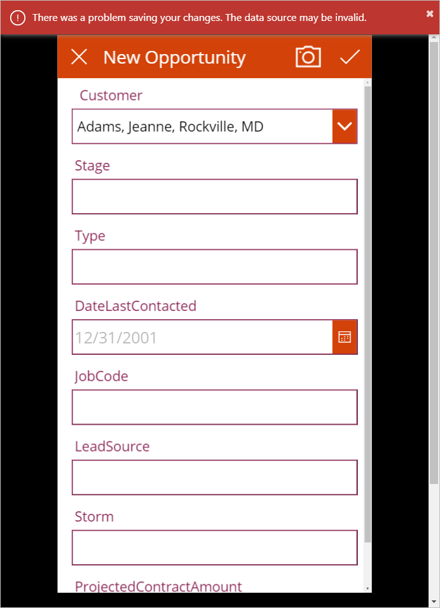Expand the Customer dropdown chevron
Image resolution: width=440 pixels, height=608 pixels.
pos(345,127)
